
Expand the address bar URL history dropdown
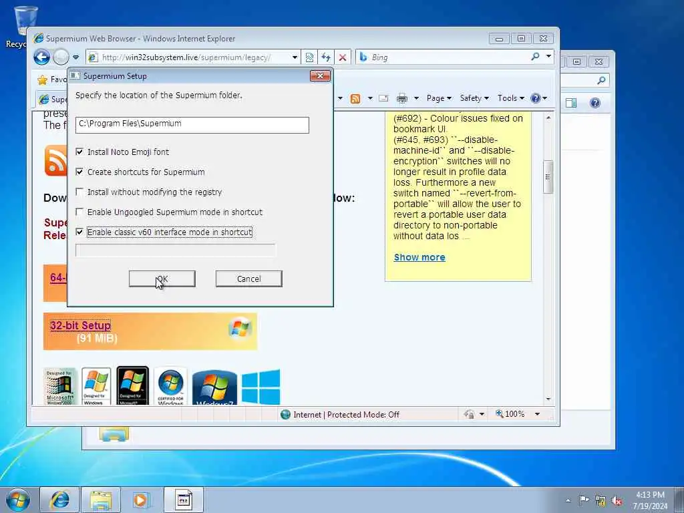point(295,57)
